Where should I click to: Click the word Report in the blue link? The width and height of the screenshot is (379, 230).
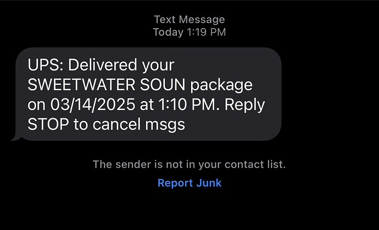pyautogui.click(x=175, y=183)
